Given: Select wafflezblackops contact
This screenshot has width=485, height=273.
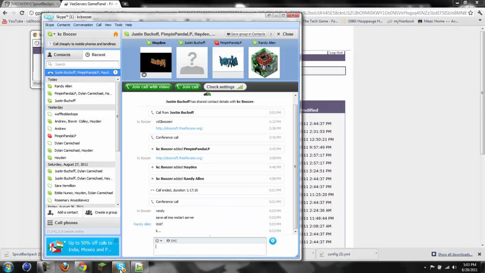Looking at the screenshot, I should pos(80,114).
